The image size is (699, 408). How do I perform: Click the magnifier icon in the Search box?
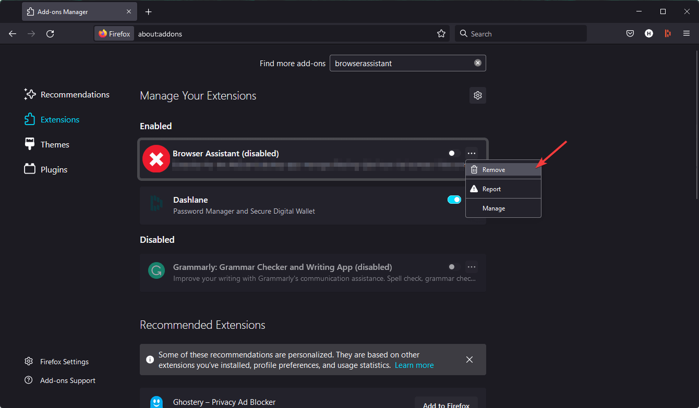463,34
